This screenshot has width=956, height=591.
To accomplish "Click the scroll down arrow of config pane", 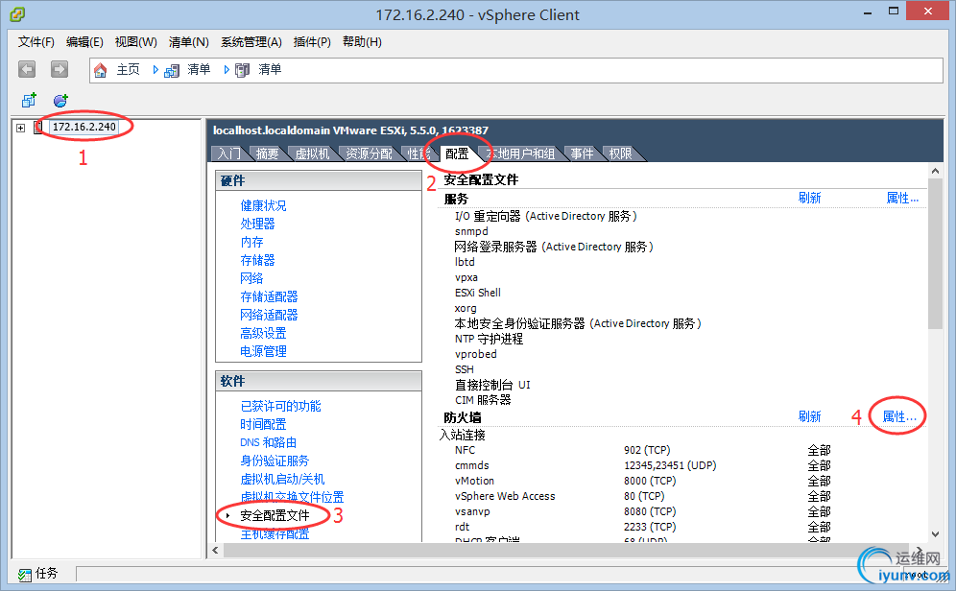I will [x=935, y=534].
